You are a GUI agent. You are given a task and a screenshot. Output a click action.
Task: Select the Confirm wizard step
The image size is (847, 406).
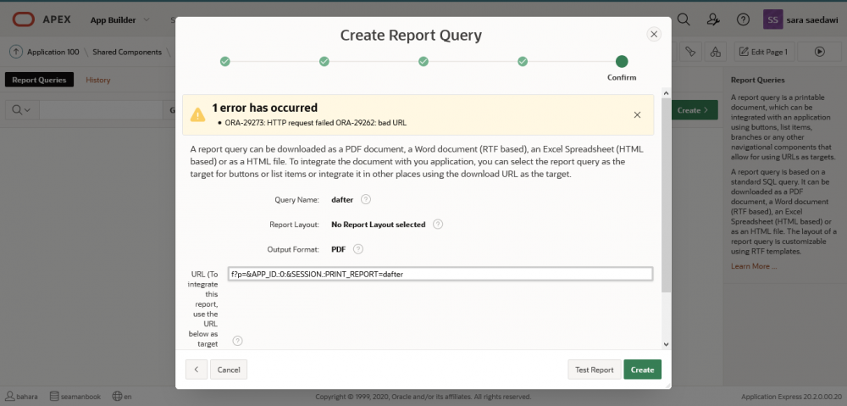[x=622, y=62]
